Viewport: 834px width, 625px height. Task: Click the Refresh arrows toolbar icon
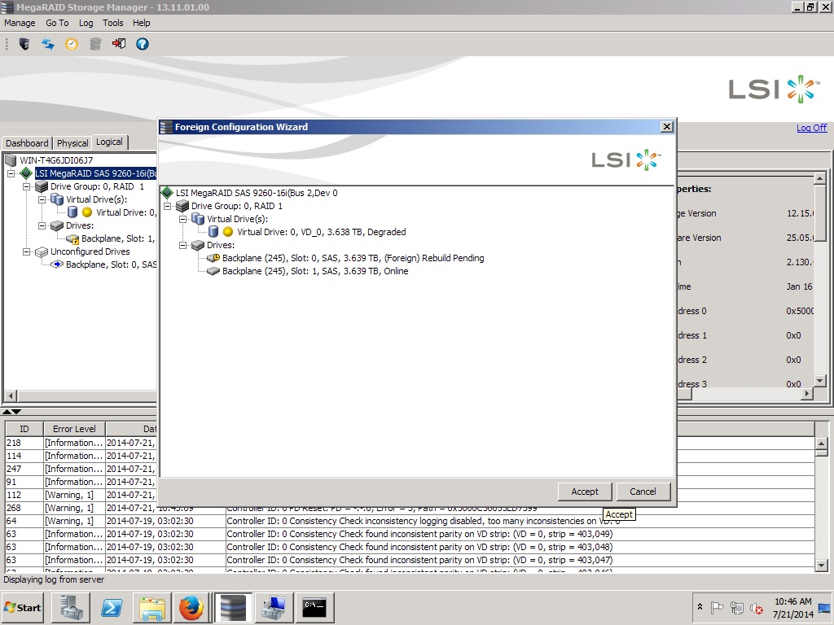(x=48, y=44)
